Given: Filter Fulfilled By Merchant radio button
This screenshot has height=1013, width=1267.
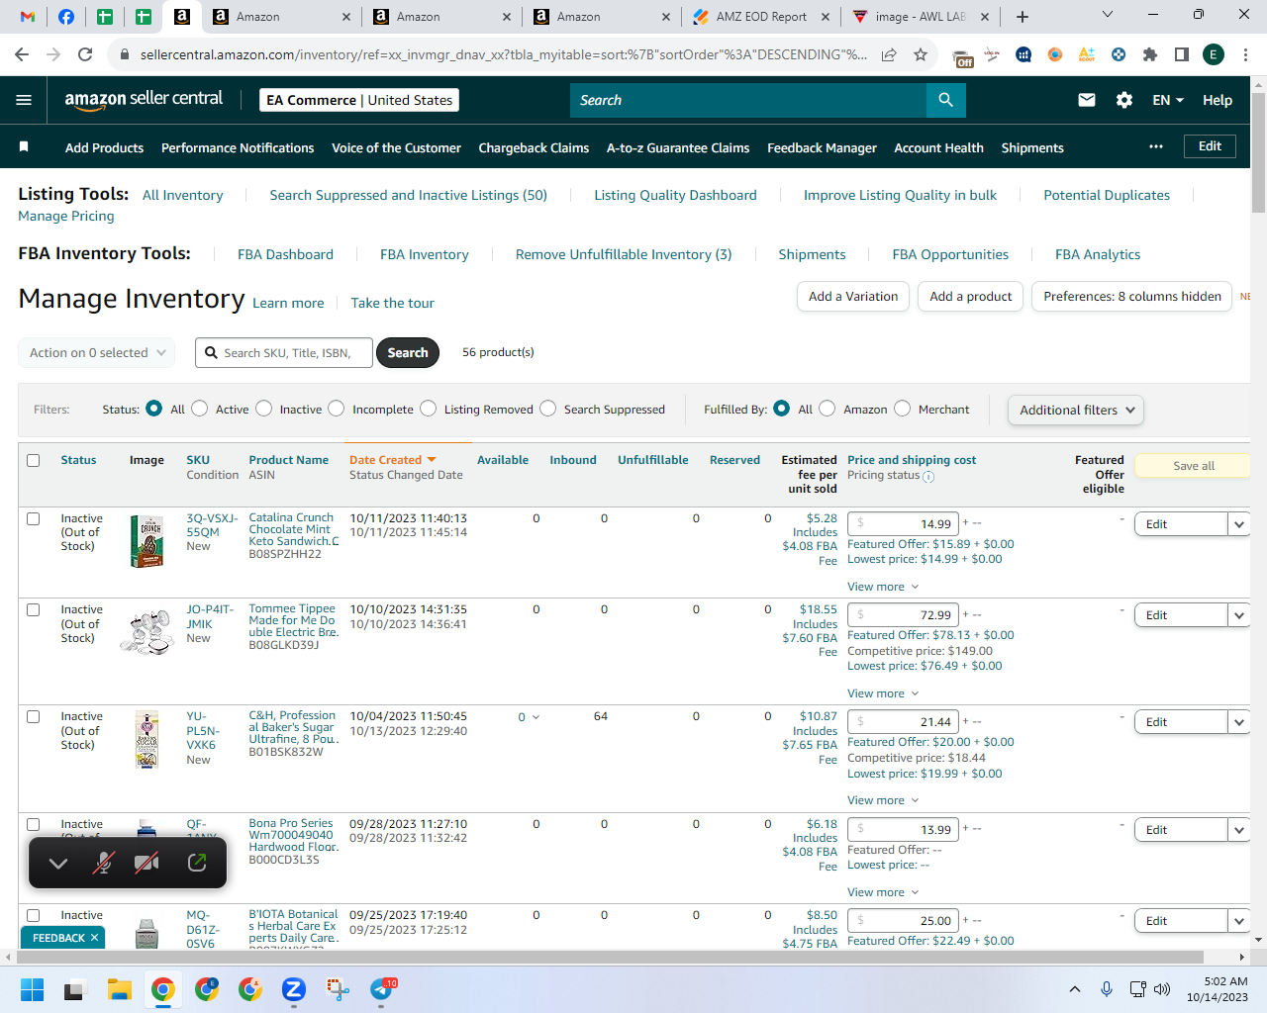Looking at the screenshot, I should (903, 409).
